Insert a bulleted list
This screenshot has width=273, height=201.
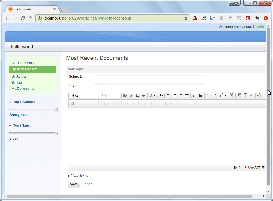(201, 95)
